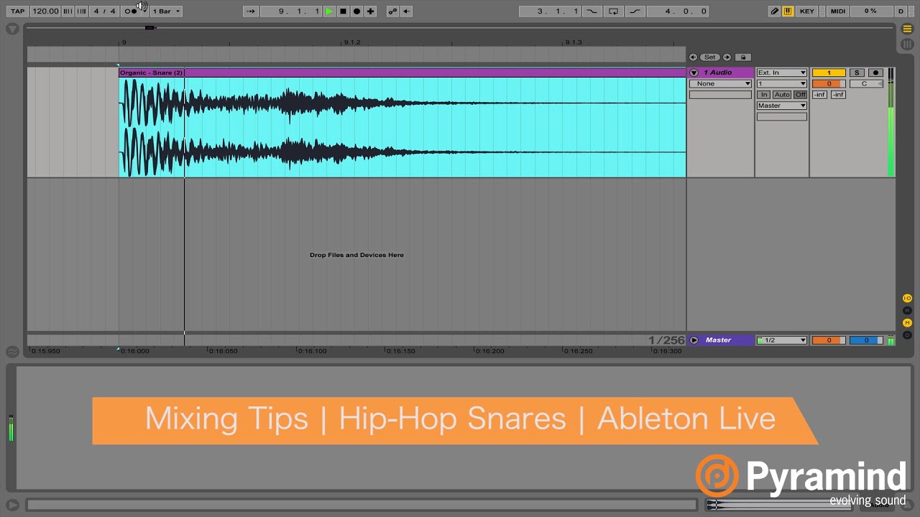Select the 4. 0. 0 loop length field
The image size is (920, 517).
[678, 11]
